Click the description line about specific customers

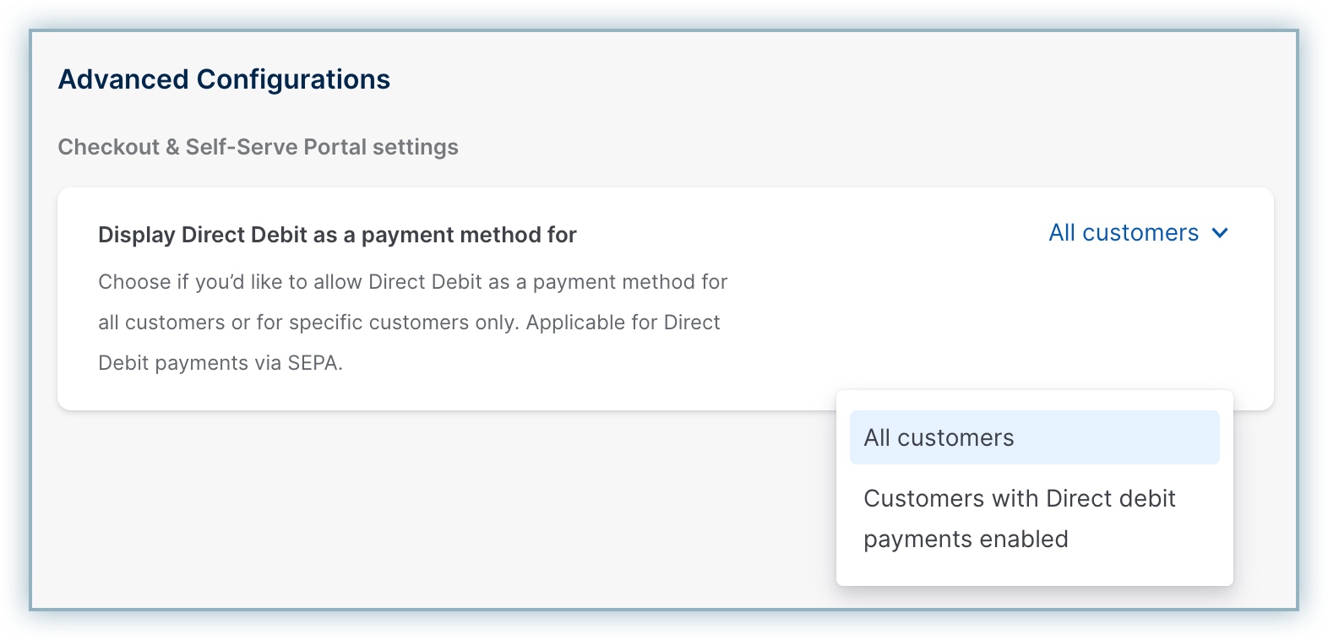point(409,323)
